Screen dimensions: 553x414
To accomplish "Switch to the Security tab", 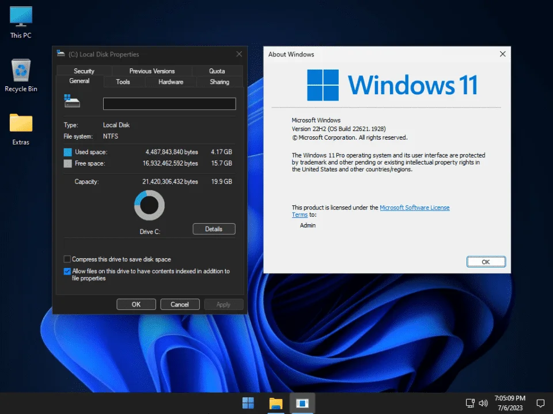I will pos(84,71).
